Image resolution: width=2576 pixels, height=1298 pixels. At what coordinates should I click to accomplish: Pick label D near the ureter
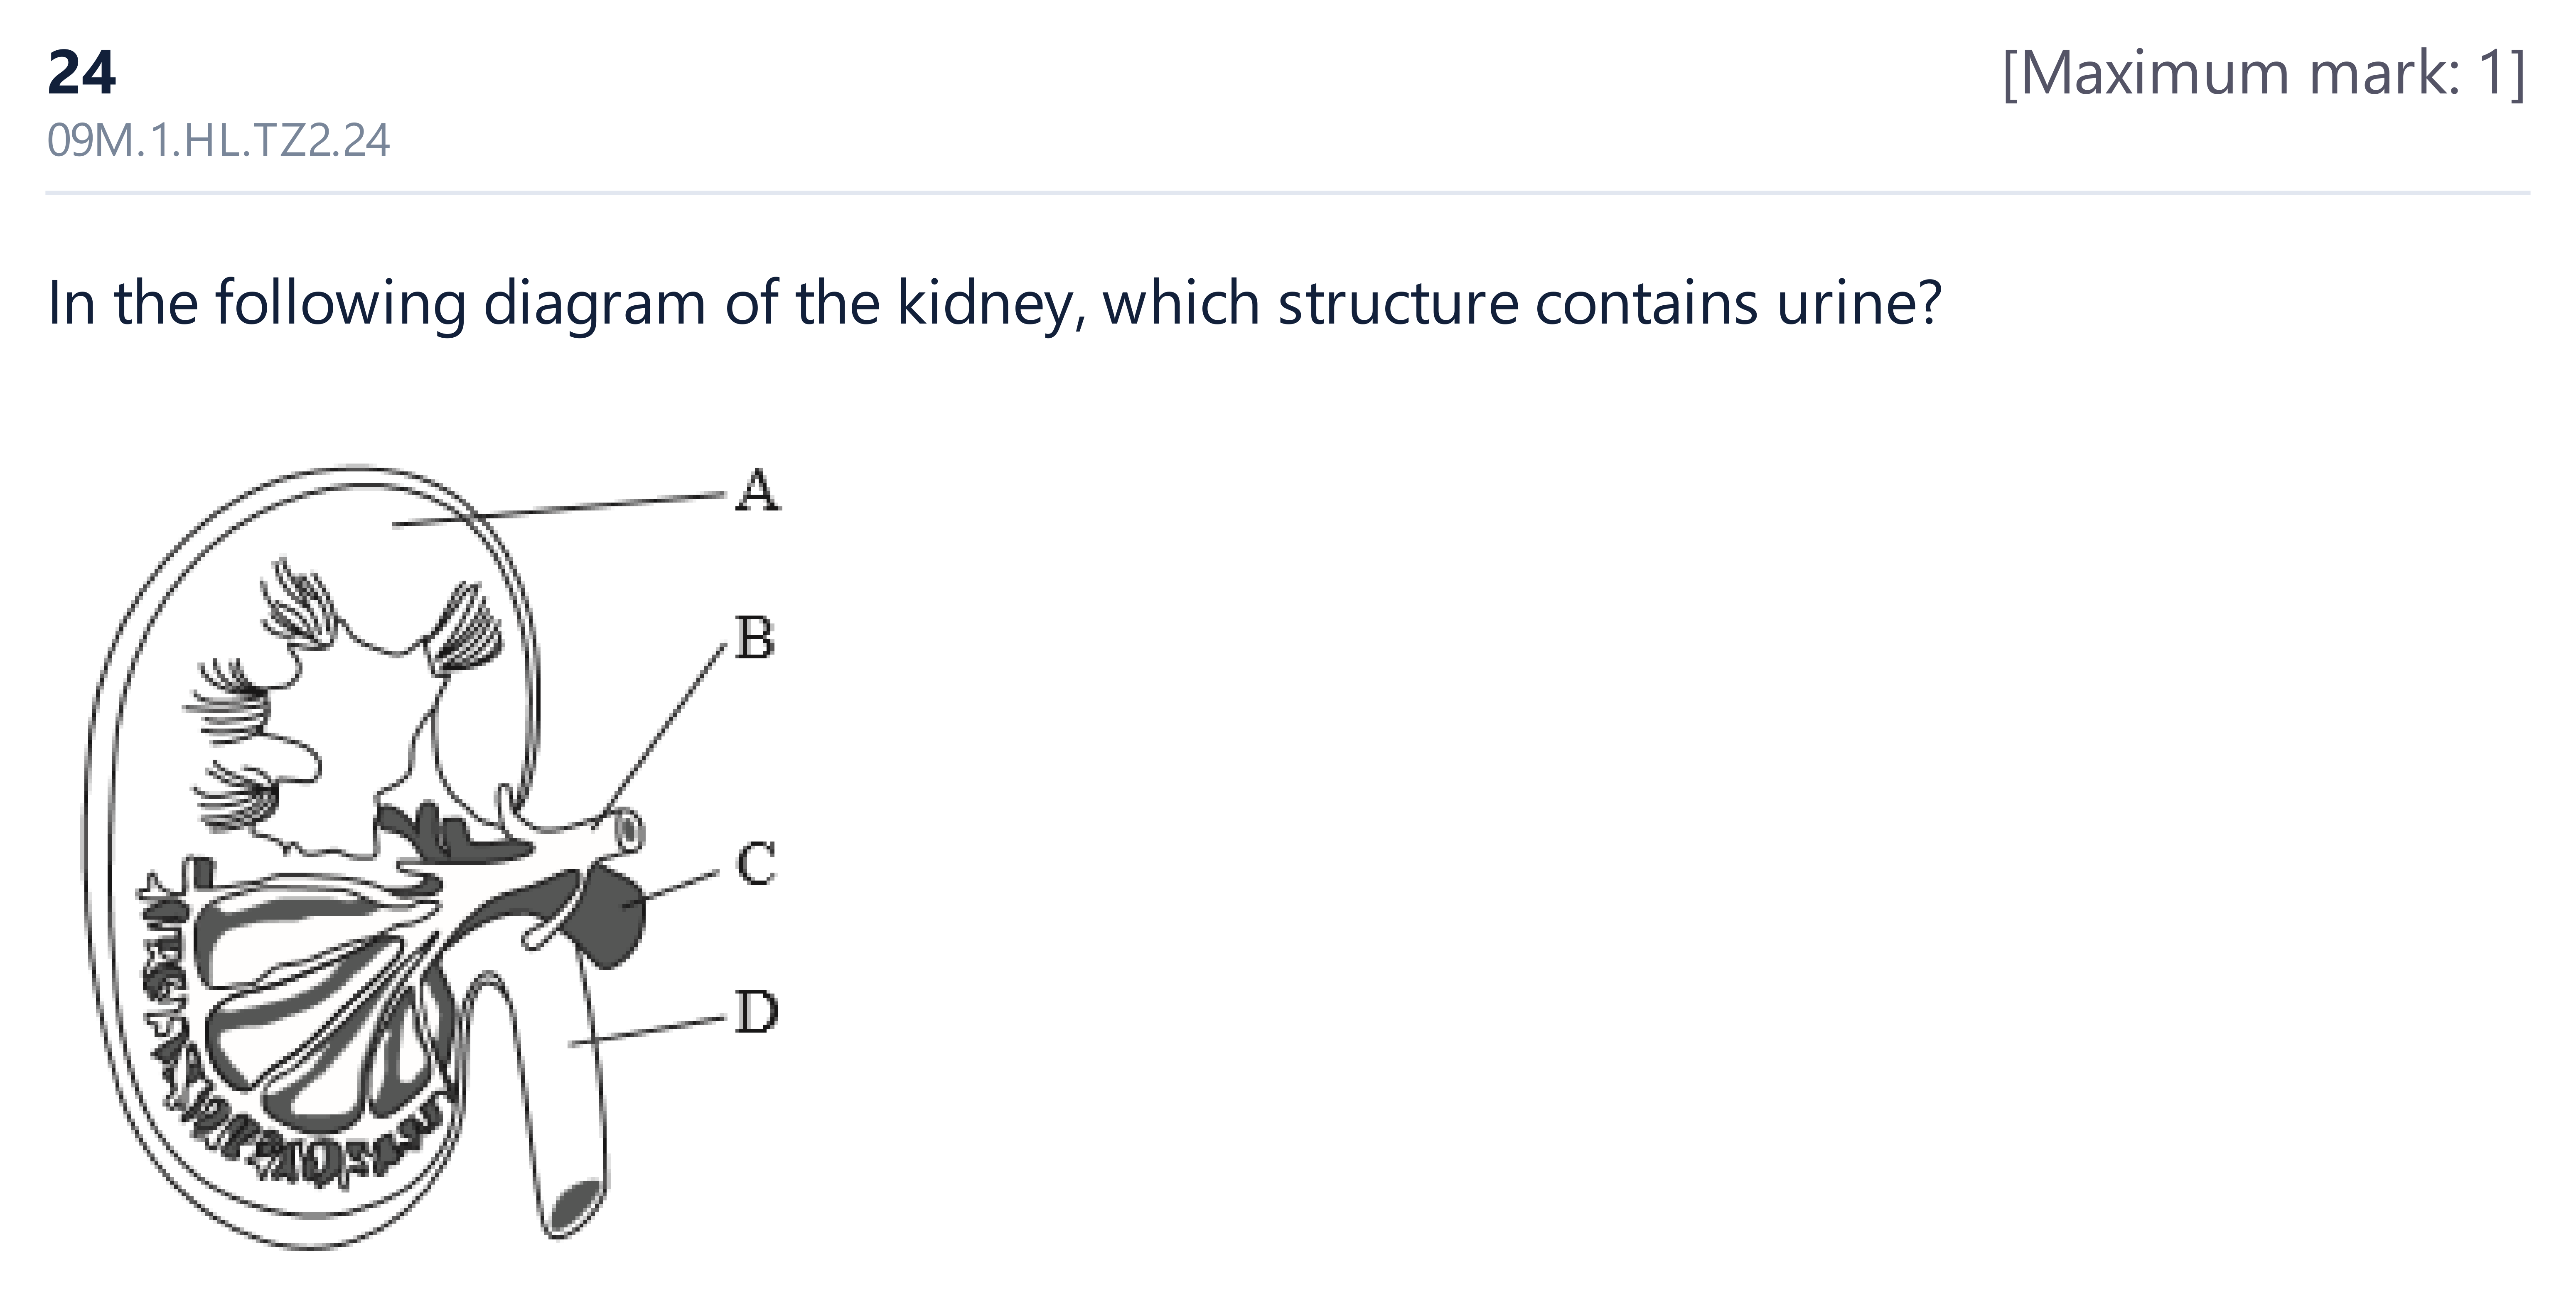coord(757,1011)
